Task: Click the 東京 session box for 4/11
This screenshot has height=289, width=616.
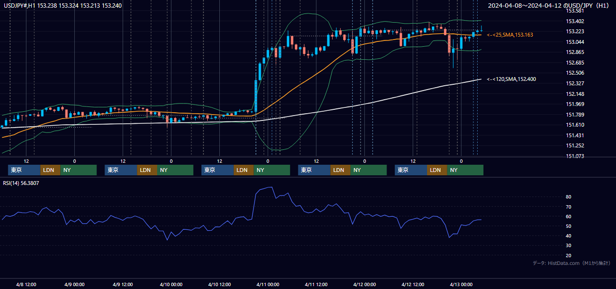Action: coord(314,170)
